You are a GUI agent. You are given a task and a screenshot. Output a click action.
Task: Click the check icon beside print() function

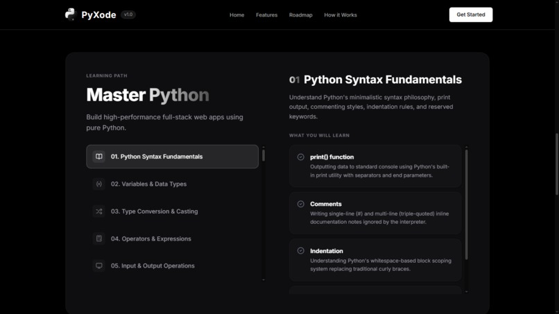300,157
